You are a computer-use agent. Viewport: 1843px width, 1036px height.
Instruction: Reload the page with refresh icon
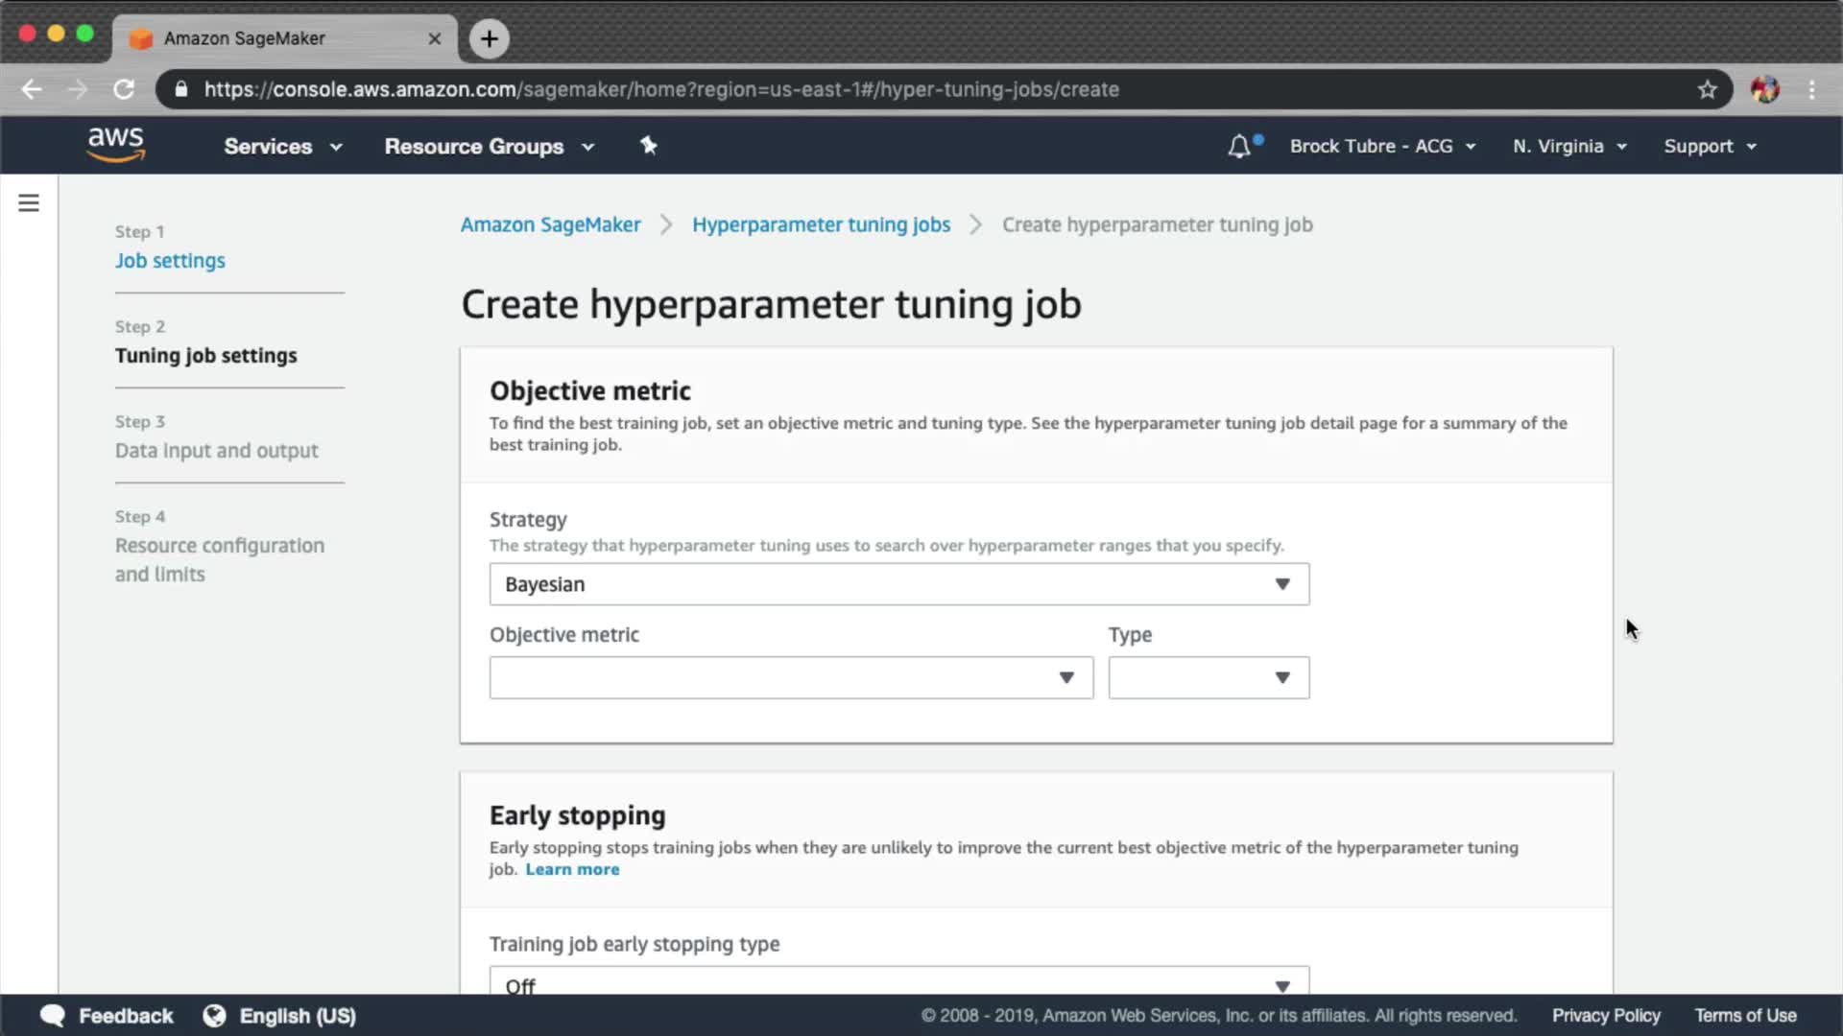pyautogui.click(x=124, y=89)
